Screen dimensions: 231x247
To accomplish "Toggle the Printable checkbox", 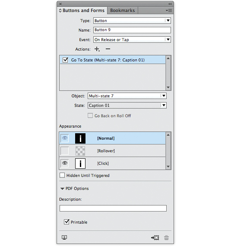I will 66,222.
